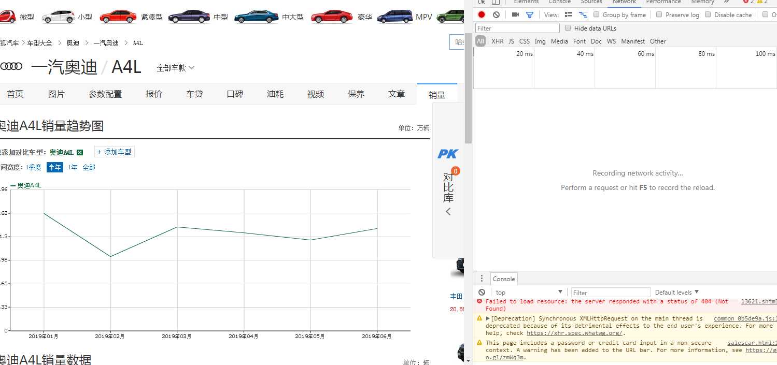
Task: Set time range to 全部
Action: (89, 167)
